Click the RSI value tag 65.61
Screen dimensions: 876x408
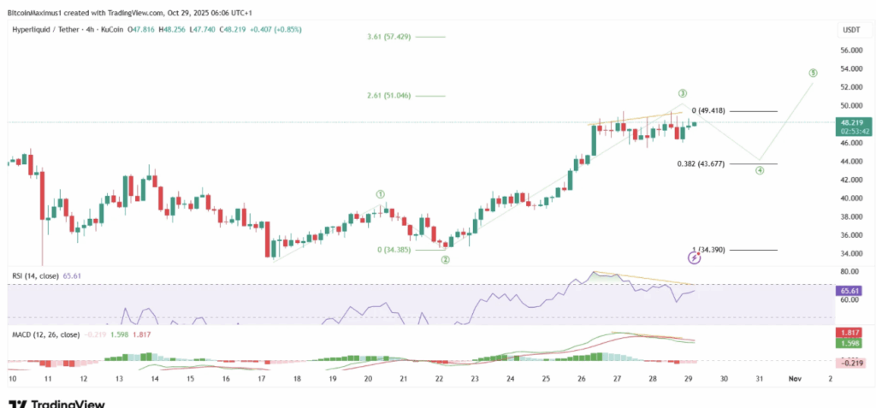point(849,291)
